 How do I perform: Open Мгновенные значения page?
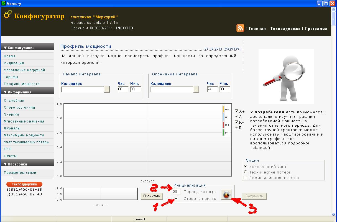coord(24,121)
